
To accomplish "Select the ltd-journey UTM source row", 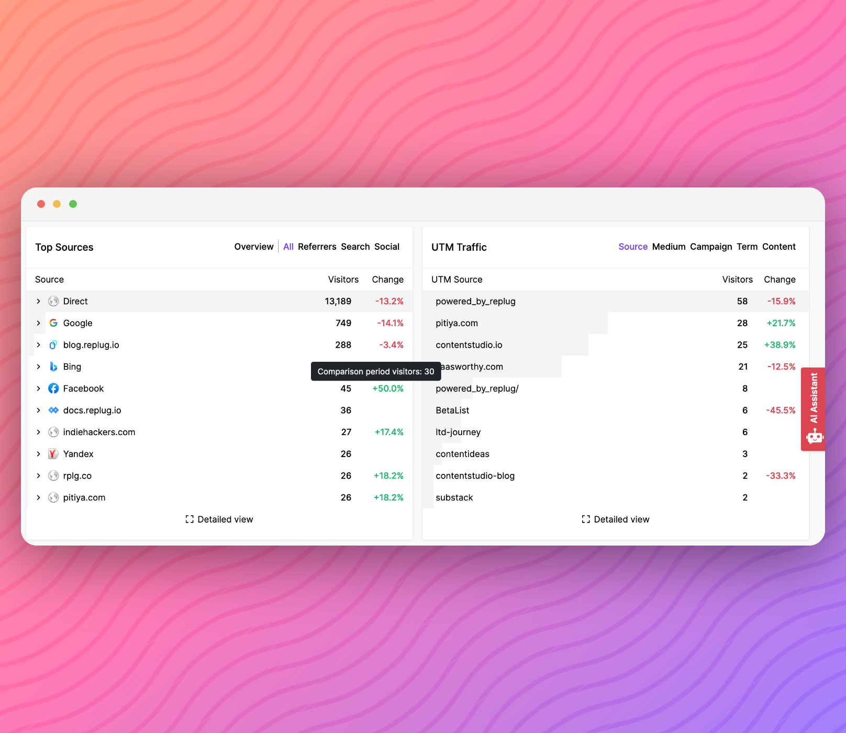I will (x=616, y=432).
